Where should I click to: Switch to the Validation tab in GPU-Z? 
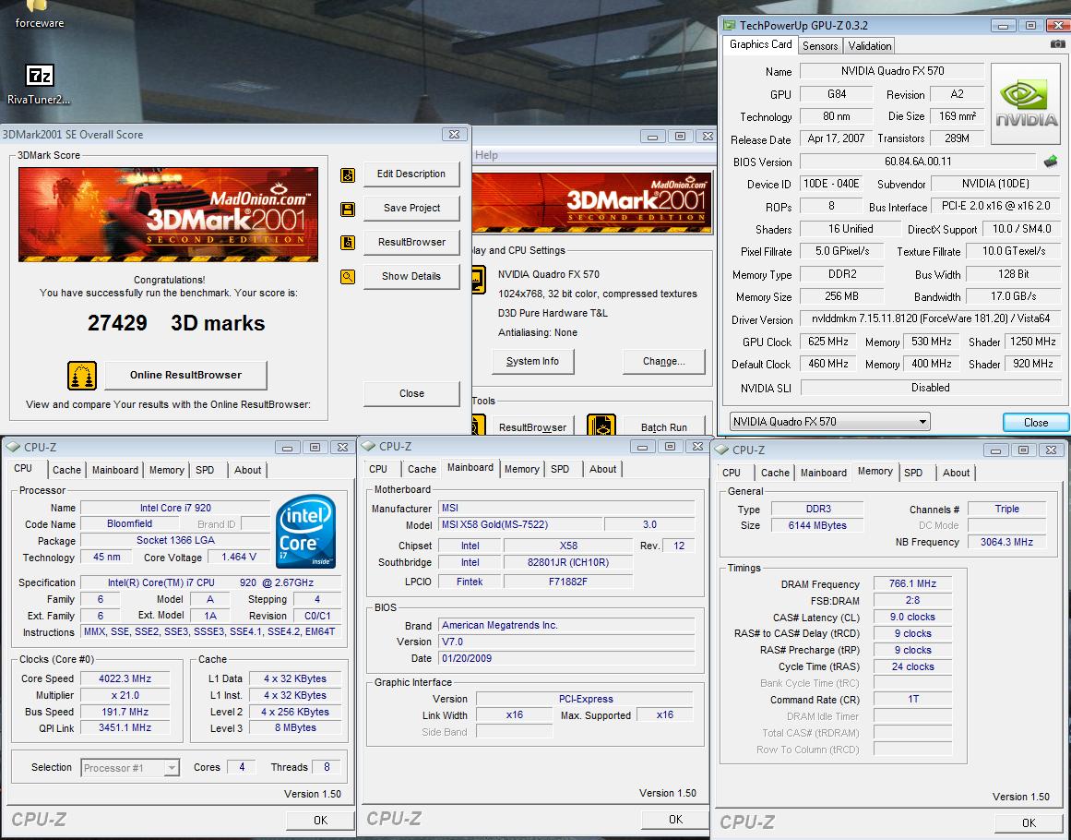870,46
